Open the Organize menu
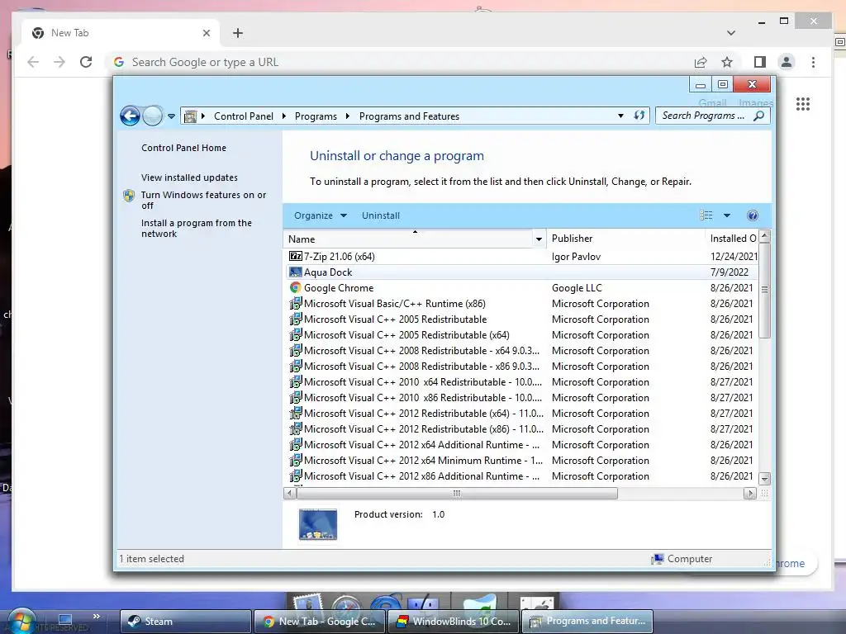 click(x=321, y=215)
